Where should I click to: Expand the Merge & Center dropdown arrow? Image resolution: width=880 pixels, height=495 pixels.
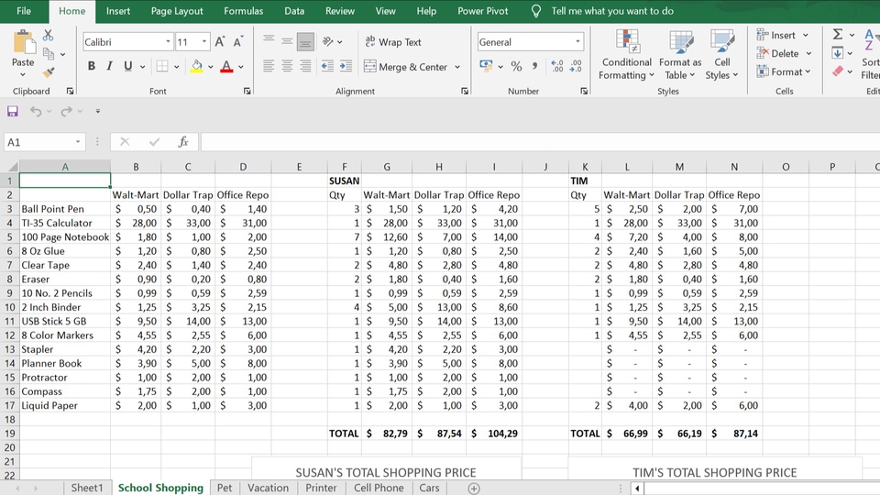[x=457, y=67]
